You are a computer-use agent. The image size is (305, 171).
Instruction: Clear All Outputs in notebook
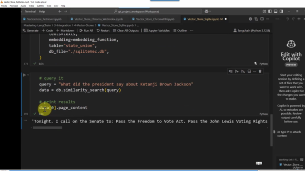(126, 30)
